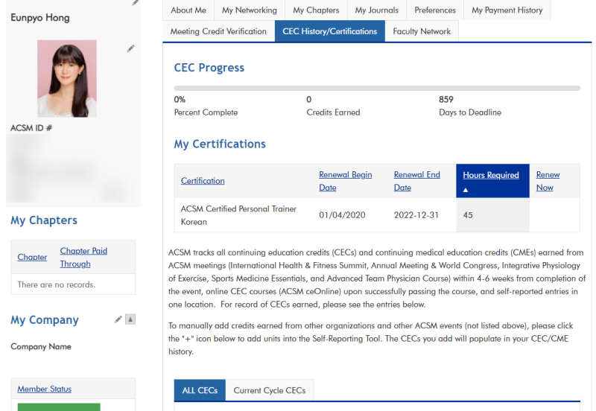Click the 859 days to deadline value
The width and height of the screenshot is (596, 411).
[x=446, y=100]
